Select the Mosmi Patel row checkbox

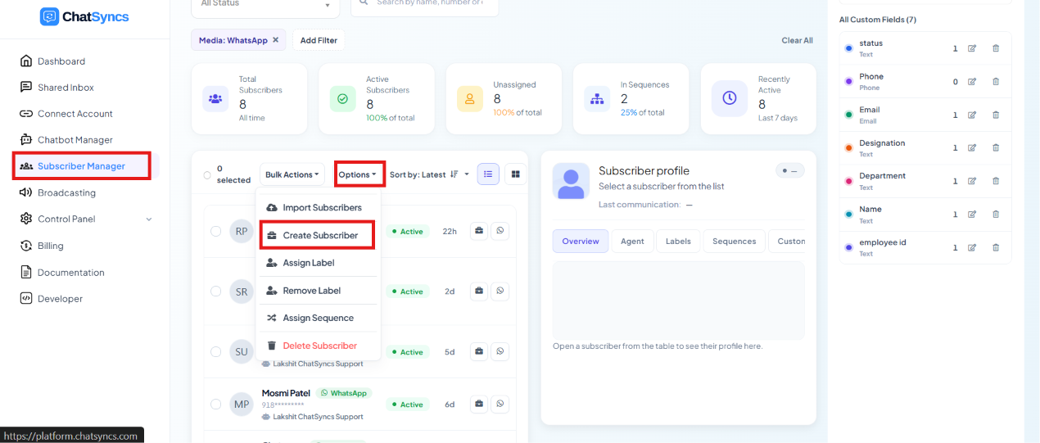pos(216,405)
